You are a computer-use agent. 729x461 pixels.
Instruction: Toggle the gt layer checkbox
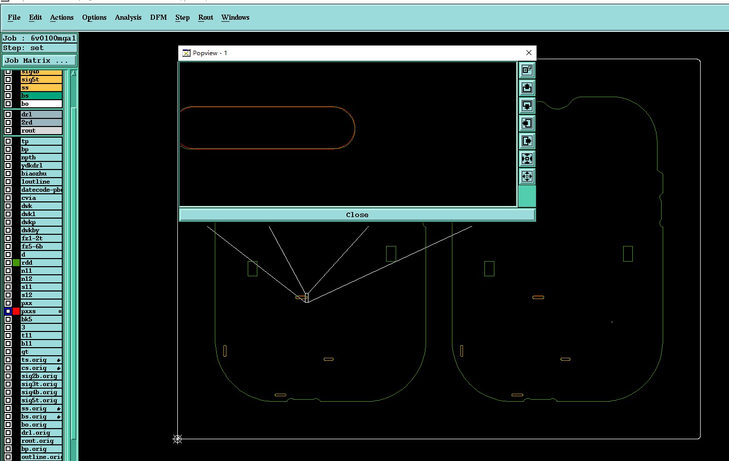click(8, 352)
